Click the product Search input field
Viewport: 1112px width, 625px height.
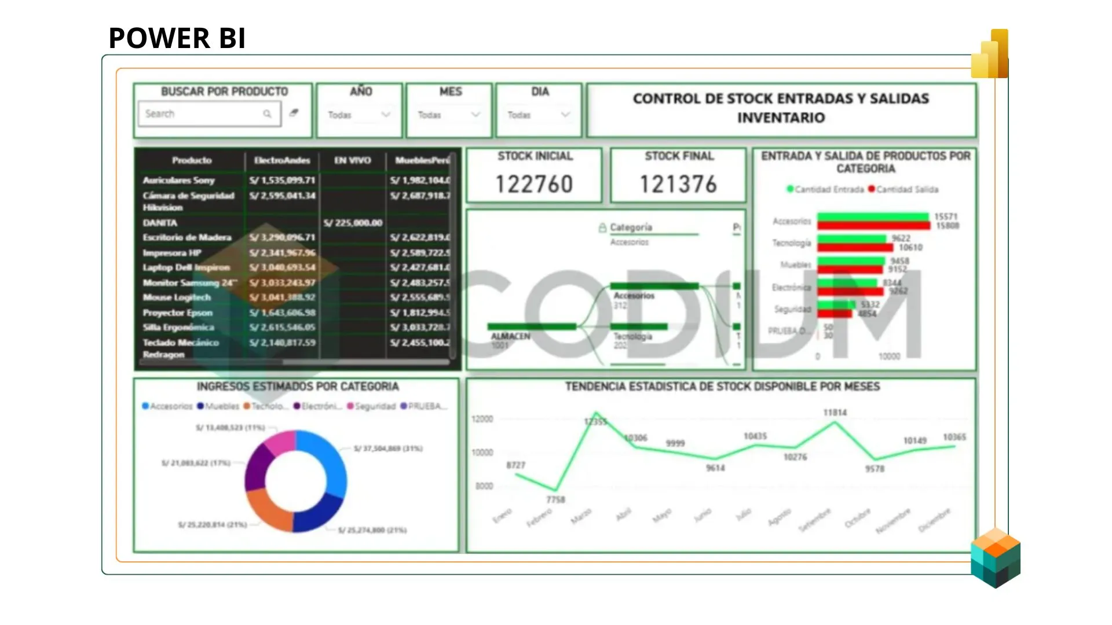200,114
